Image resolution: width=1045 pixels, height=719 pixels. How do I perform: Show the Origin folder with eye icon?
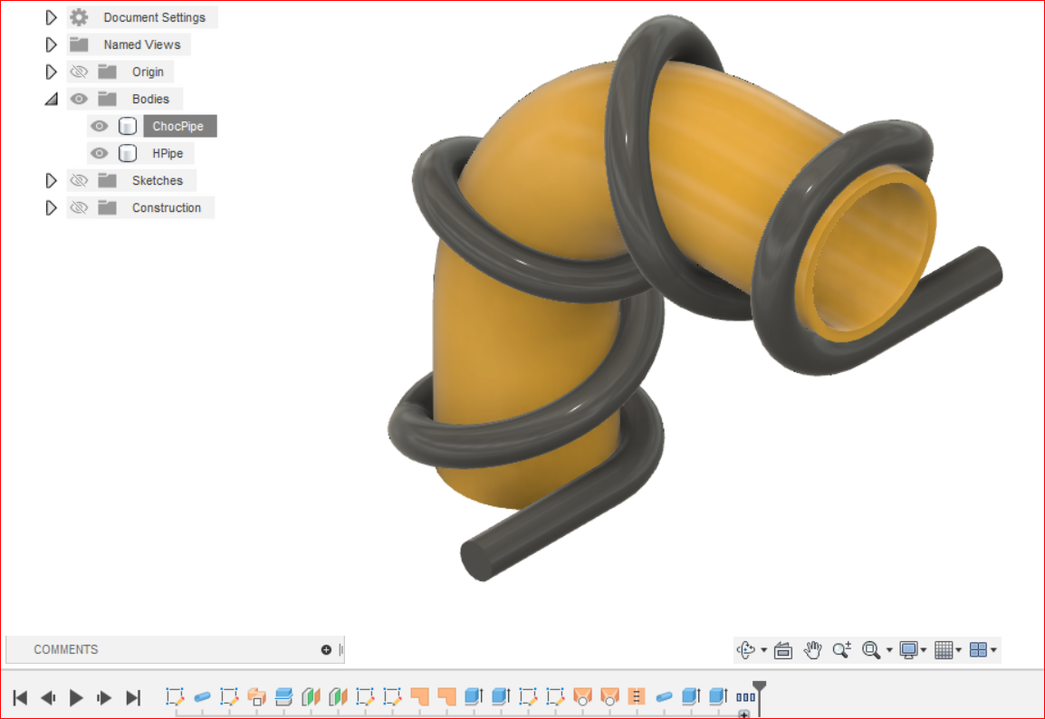tap(79, 72)
